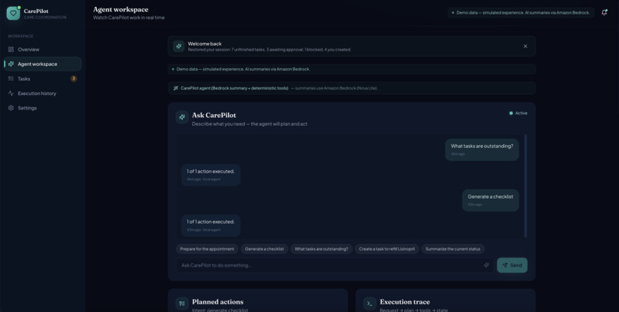Click the Send button
The height and width of the screenshot is (312, 619).
[x=512, y=265]
